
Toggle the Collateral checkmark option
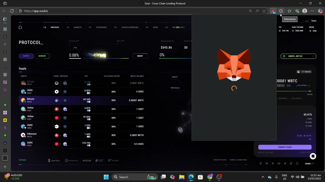tap(303, 85)
